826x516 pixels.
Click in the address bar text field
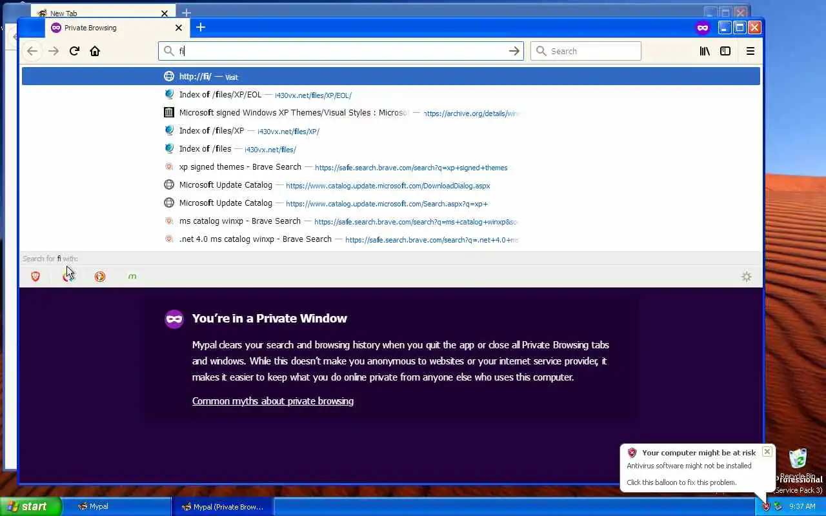[340, 51]
